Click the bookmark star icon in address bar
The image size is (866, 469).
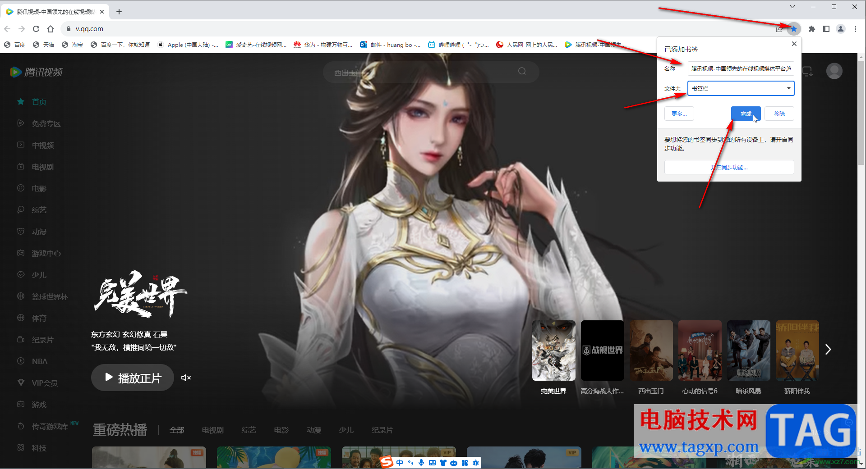pos(794,29)
